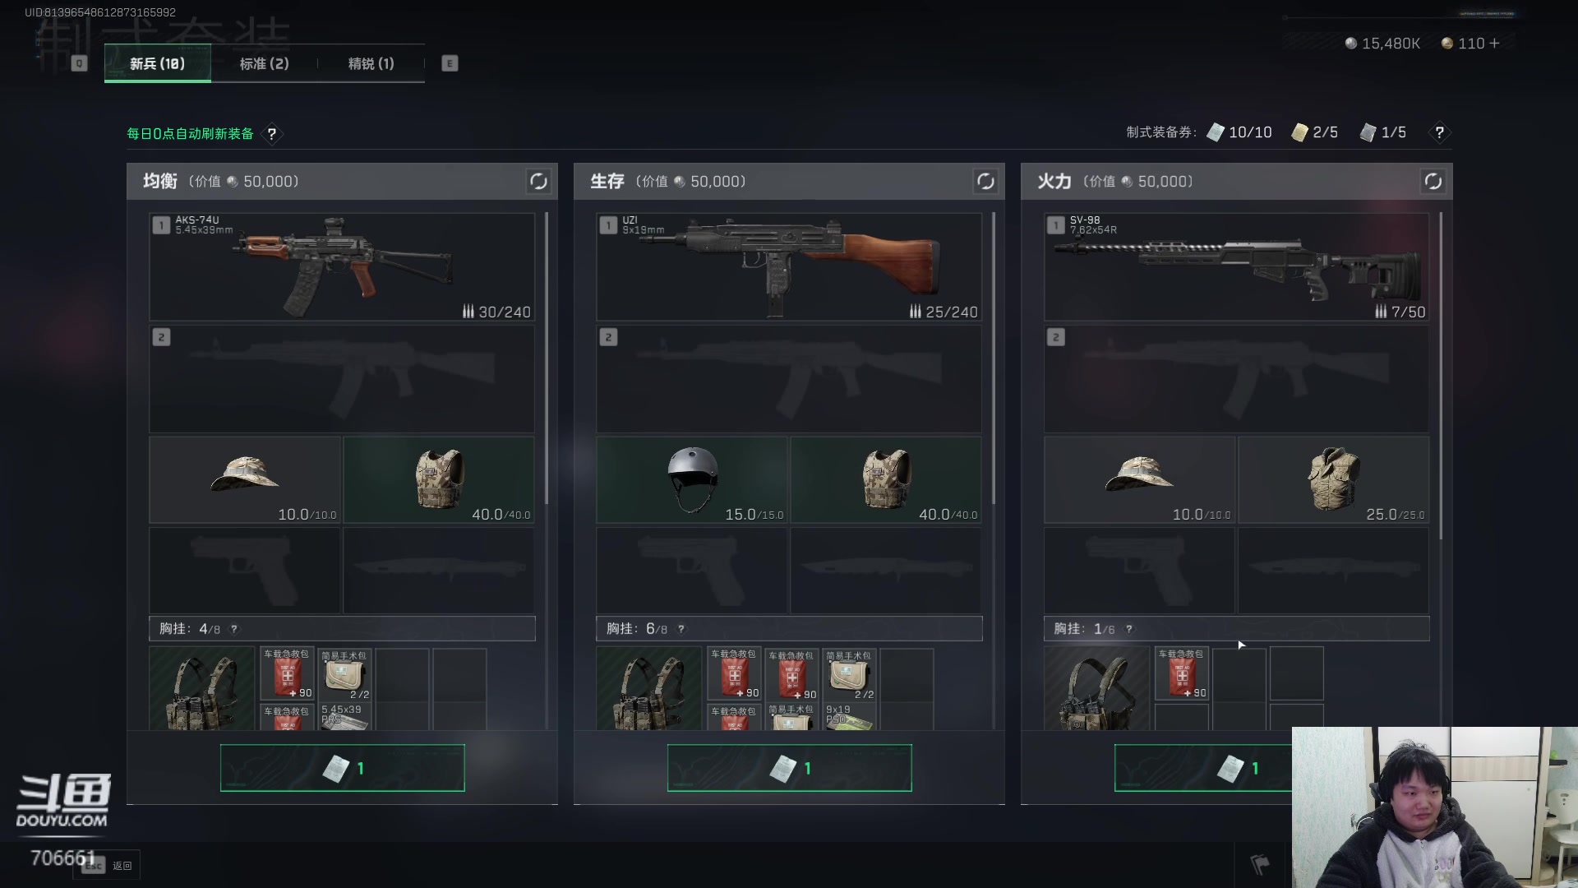Click 胸挂 4/8 help question mark
This screenshot has height=888, width=1578.
[234, 629]
